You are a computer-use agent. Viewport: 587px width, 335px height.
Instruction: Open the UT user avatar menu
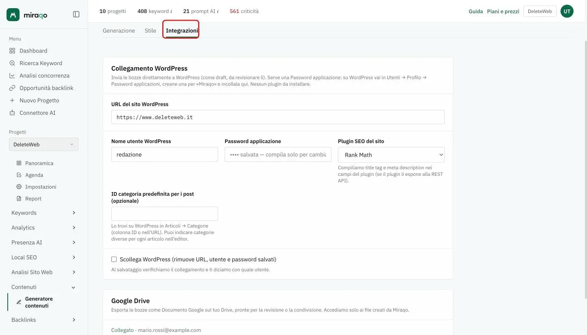567,11
